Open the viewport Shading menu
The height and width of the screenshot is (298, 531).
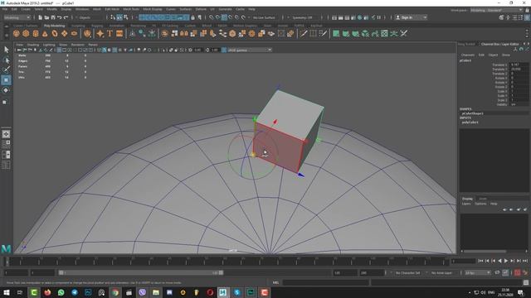coord(33,45)
